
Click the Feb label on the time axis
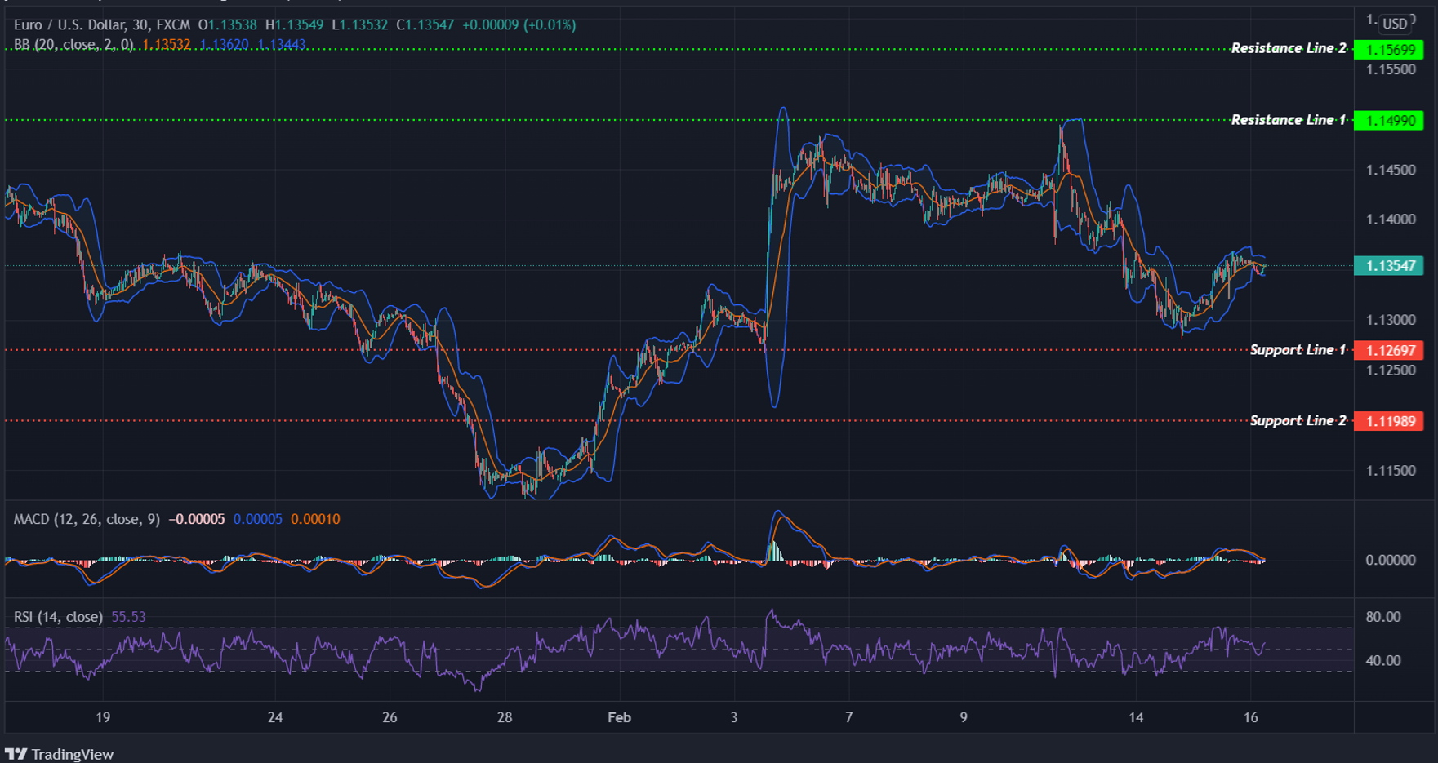click(618, 717)
